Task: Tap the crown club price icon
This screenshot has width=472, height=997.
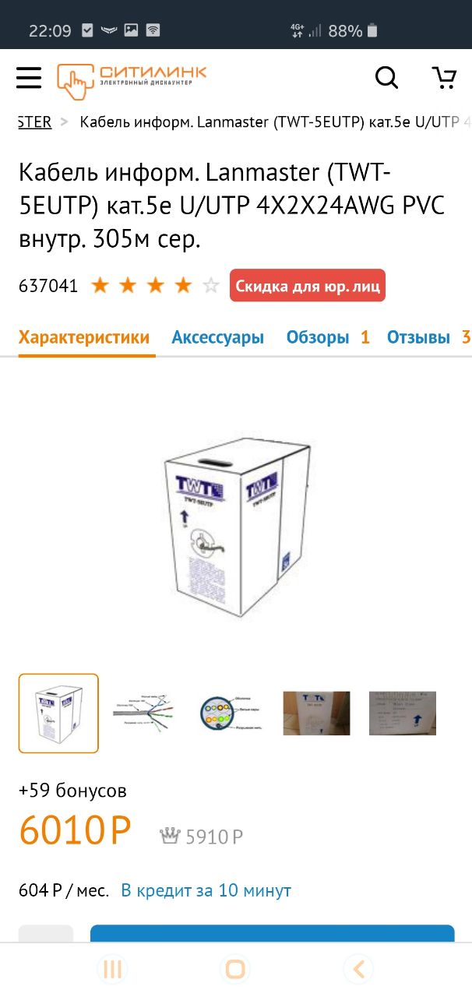Action: (x=170, y=836)
